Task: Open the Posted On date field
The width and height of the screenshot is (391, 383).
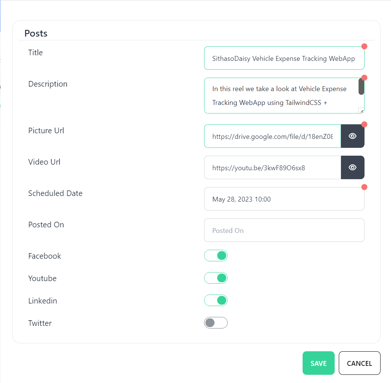Action: pyautogui.click(x=284, y=230)
